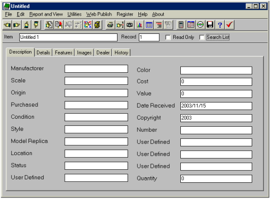Switch to the Dealer tab
The image size is (271, 199).
103,53
